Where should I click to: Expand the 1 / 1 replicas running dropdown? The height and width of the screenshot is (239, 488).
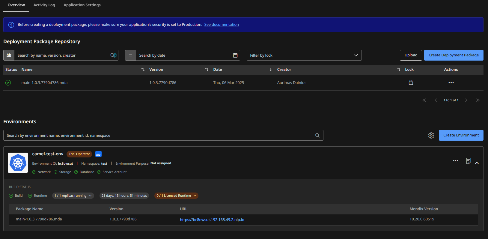point(73,196)
